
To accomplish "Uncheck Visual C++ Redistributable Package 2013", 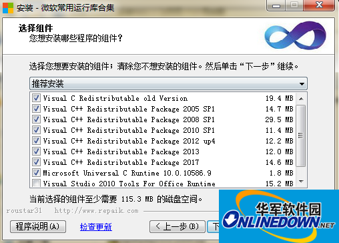I will [x=36, y=152].
